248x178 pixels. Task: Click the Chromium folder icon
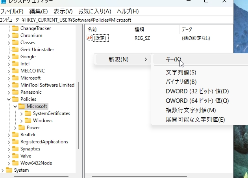click(x=15, y=35)
